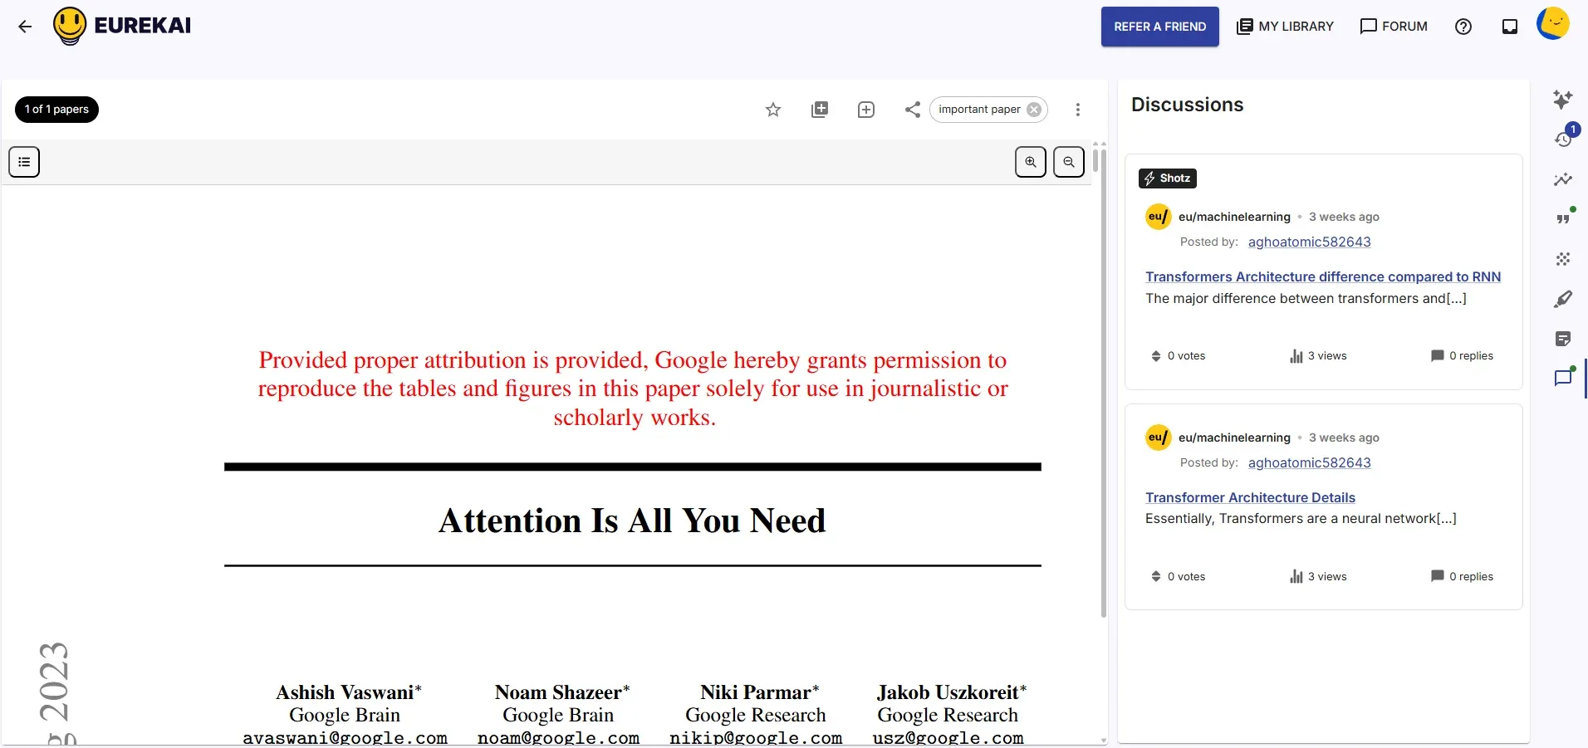The image size is (1588, 748).
Task: Click the share paper icon
Action: click(912, 110)
